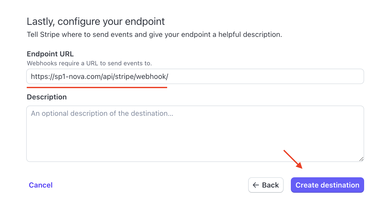The height and width of the screenshot is (206, 378).
Task: Click the Endpoint URL label
Action: click(50, 54)
